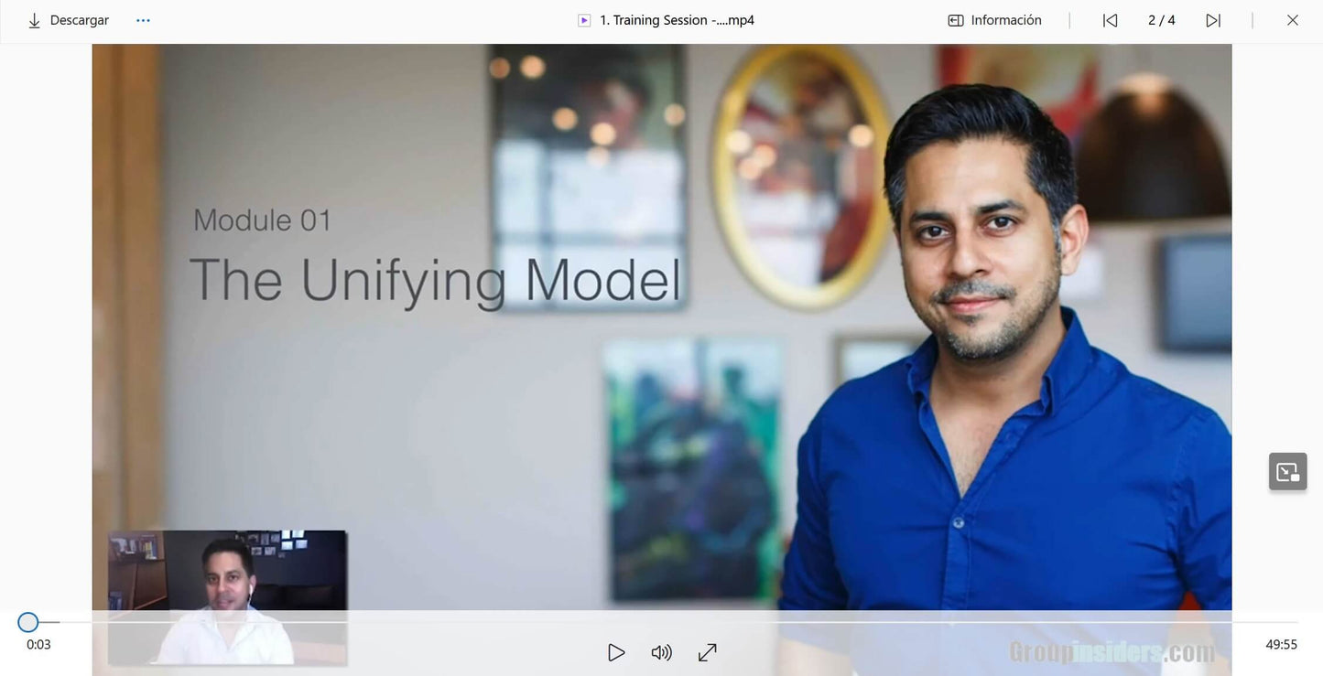Close the video preview
This screenshot has width=1323, height=676.
coord(1292,20)
